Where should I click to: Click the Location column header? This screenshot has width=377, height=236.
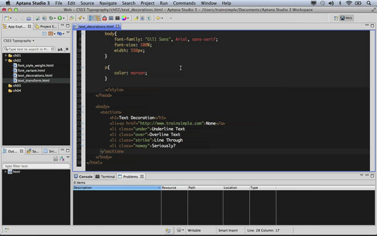click(x=236, y=187)
